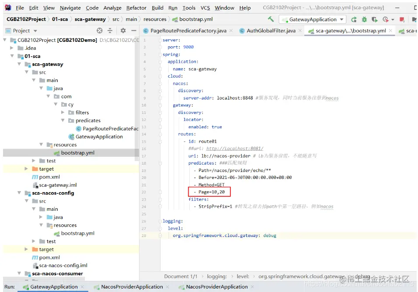This screenshot has width=418, height=292.
Task: Click the Project panel vertical scrollbar
Action: (137, 99)
